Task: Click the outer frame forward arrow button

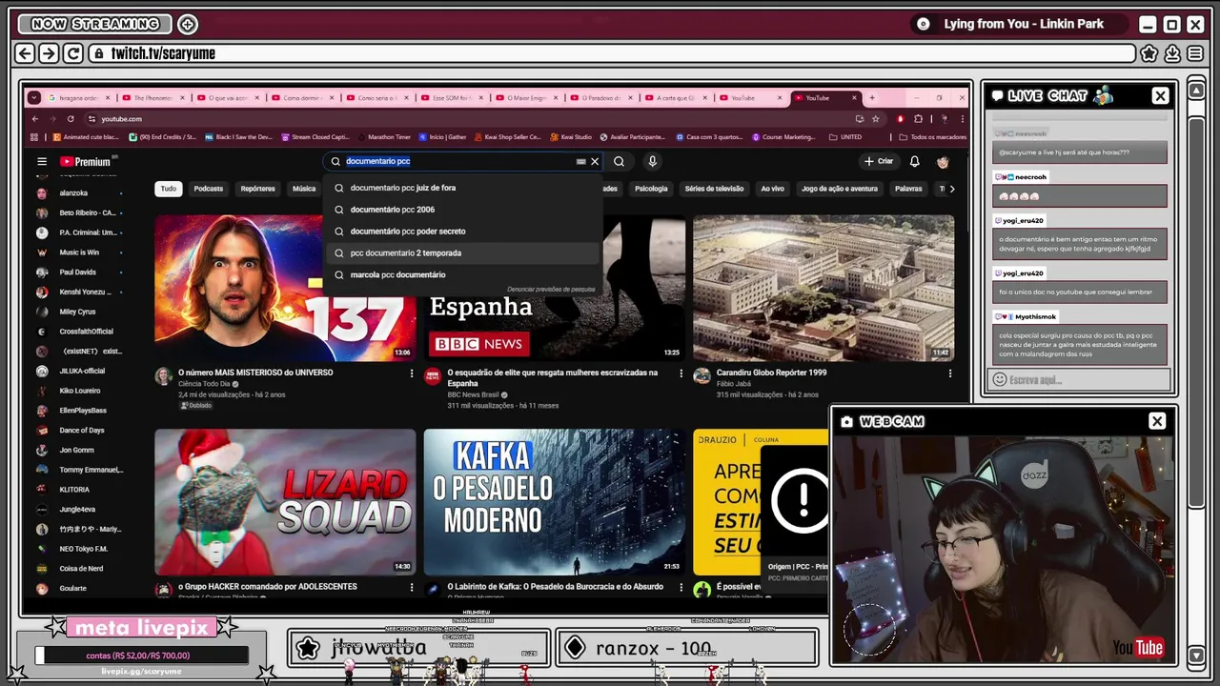Action: click(x=49, y=53)
